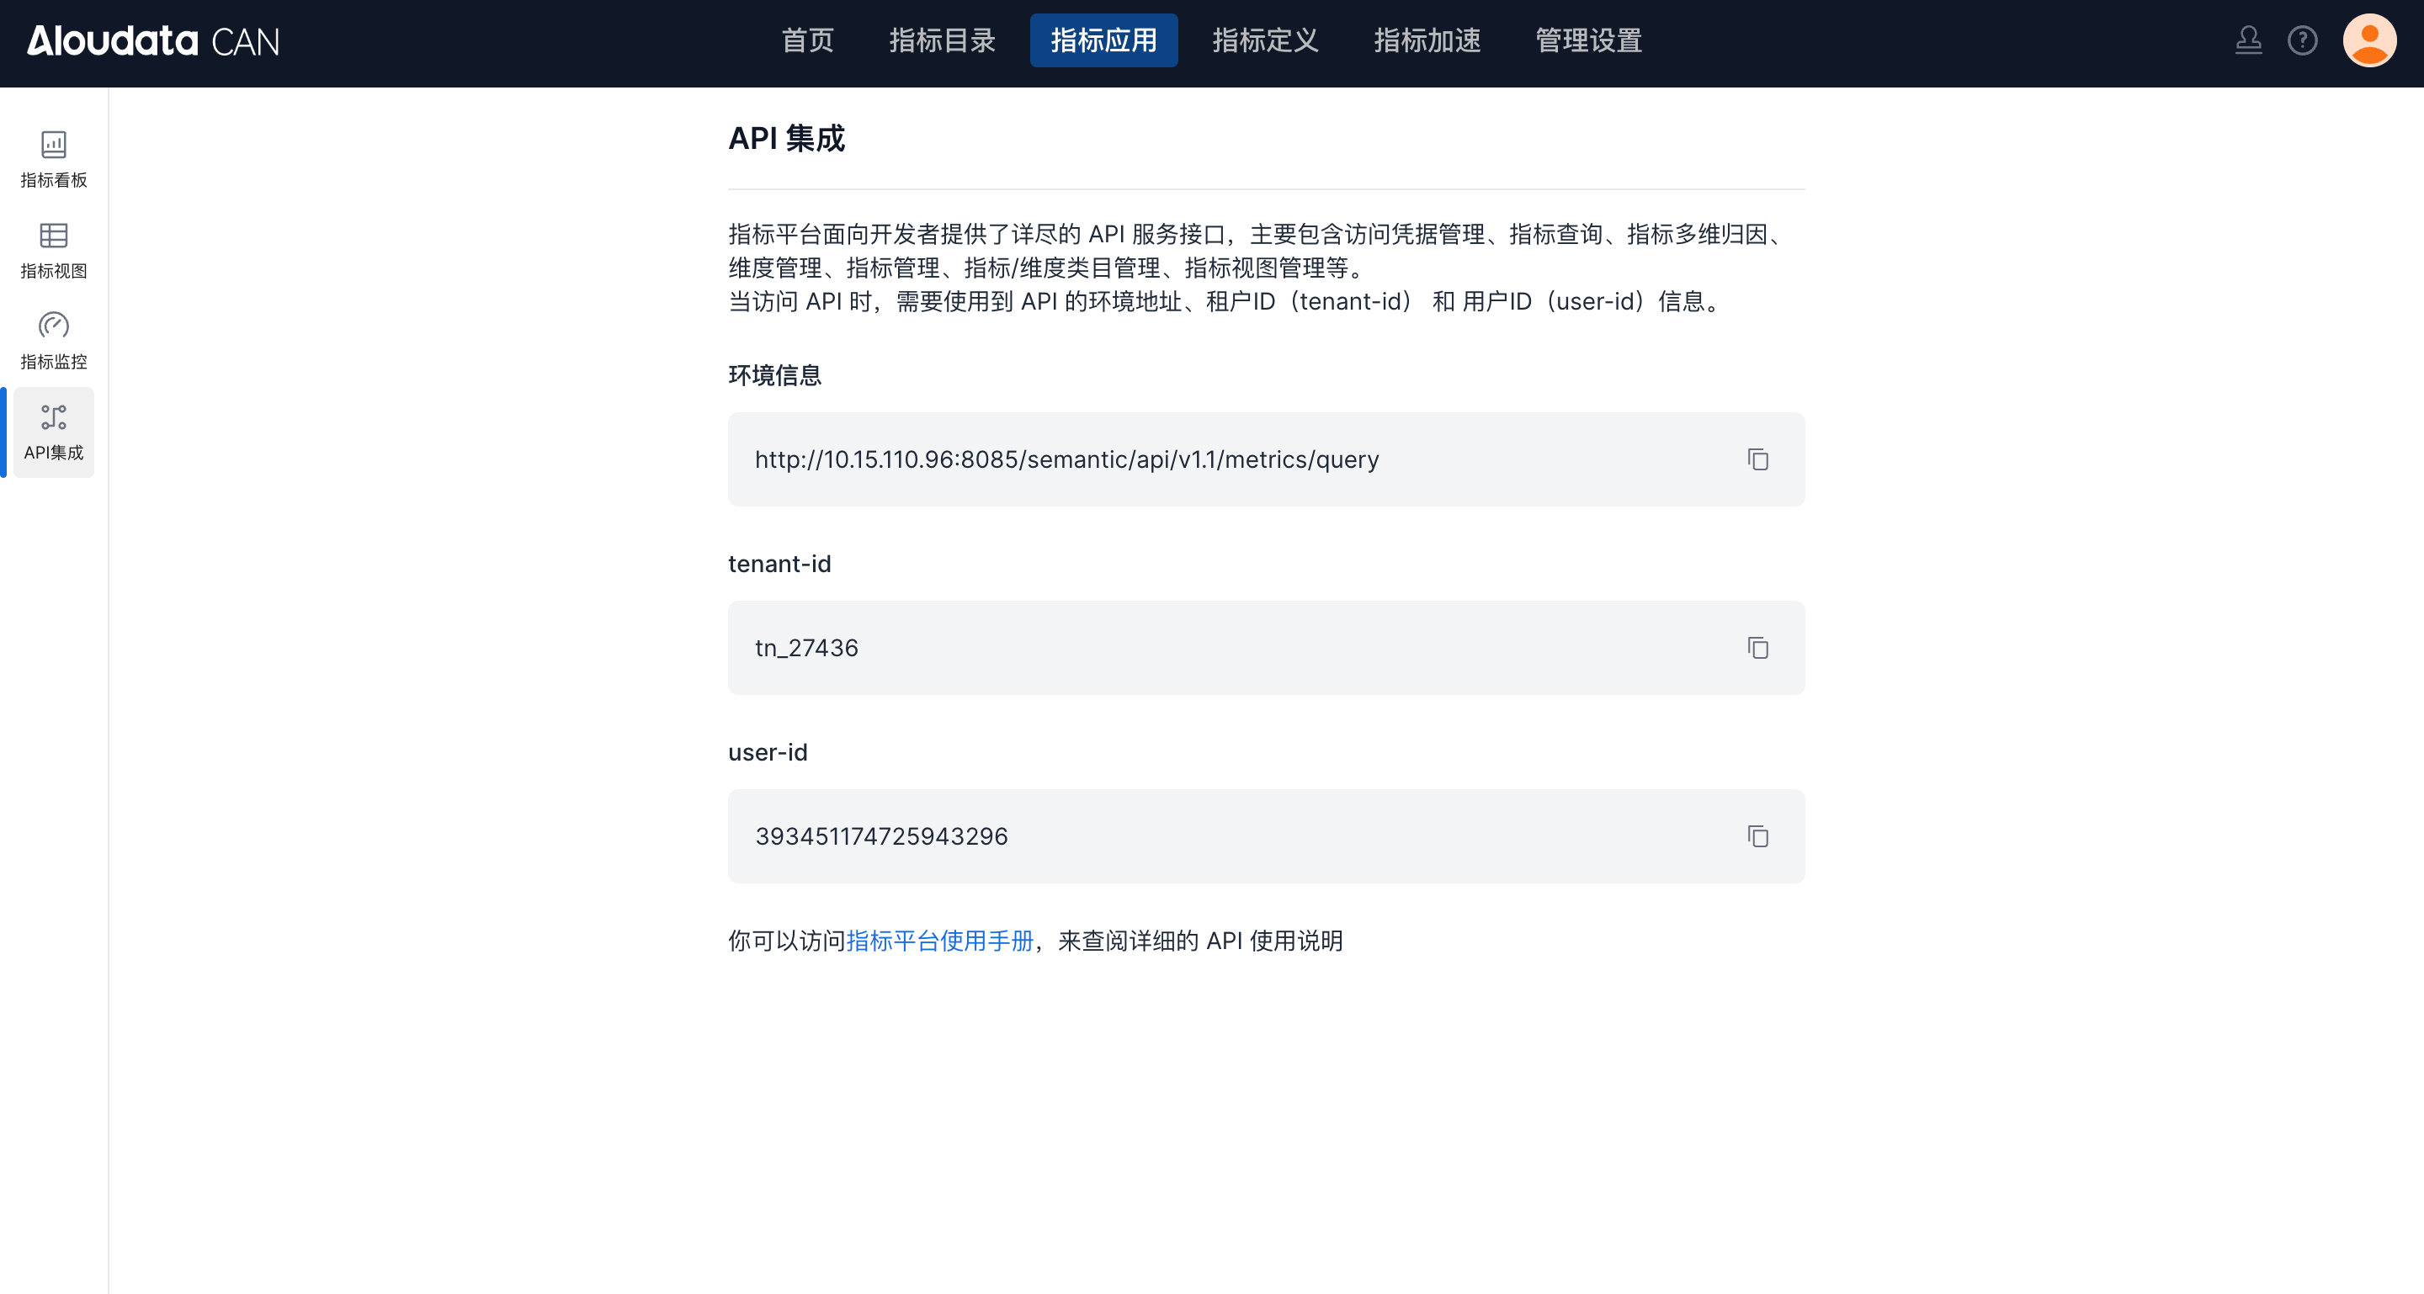Switch to the 指标加速 tab
Screen dimensions: 2424x1294
(1427, 40)
